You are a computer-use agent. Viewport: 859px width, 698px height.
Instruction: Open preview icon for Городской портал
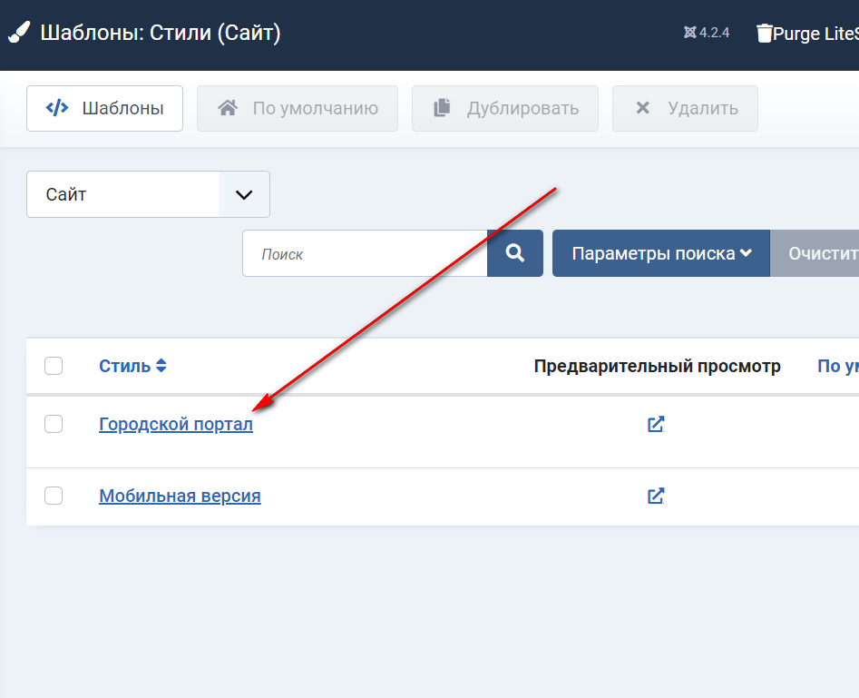coord(656,424)
